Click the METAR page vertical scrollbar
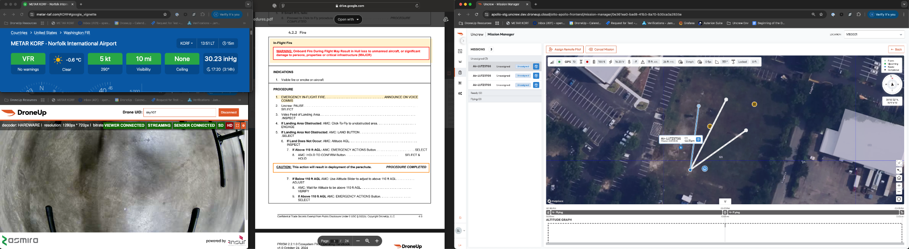 tap(251, 33)
